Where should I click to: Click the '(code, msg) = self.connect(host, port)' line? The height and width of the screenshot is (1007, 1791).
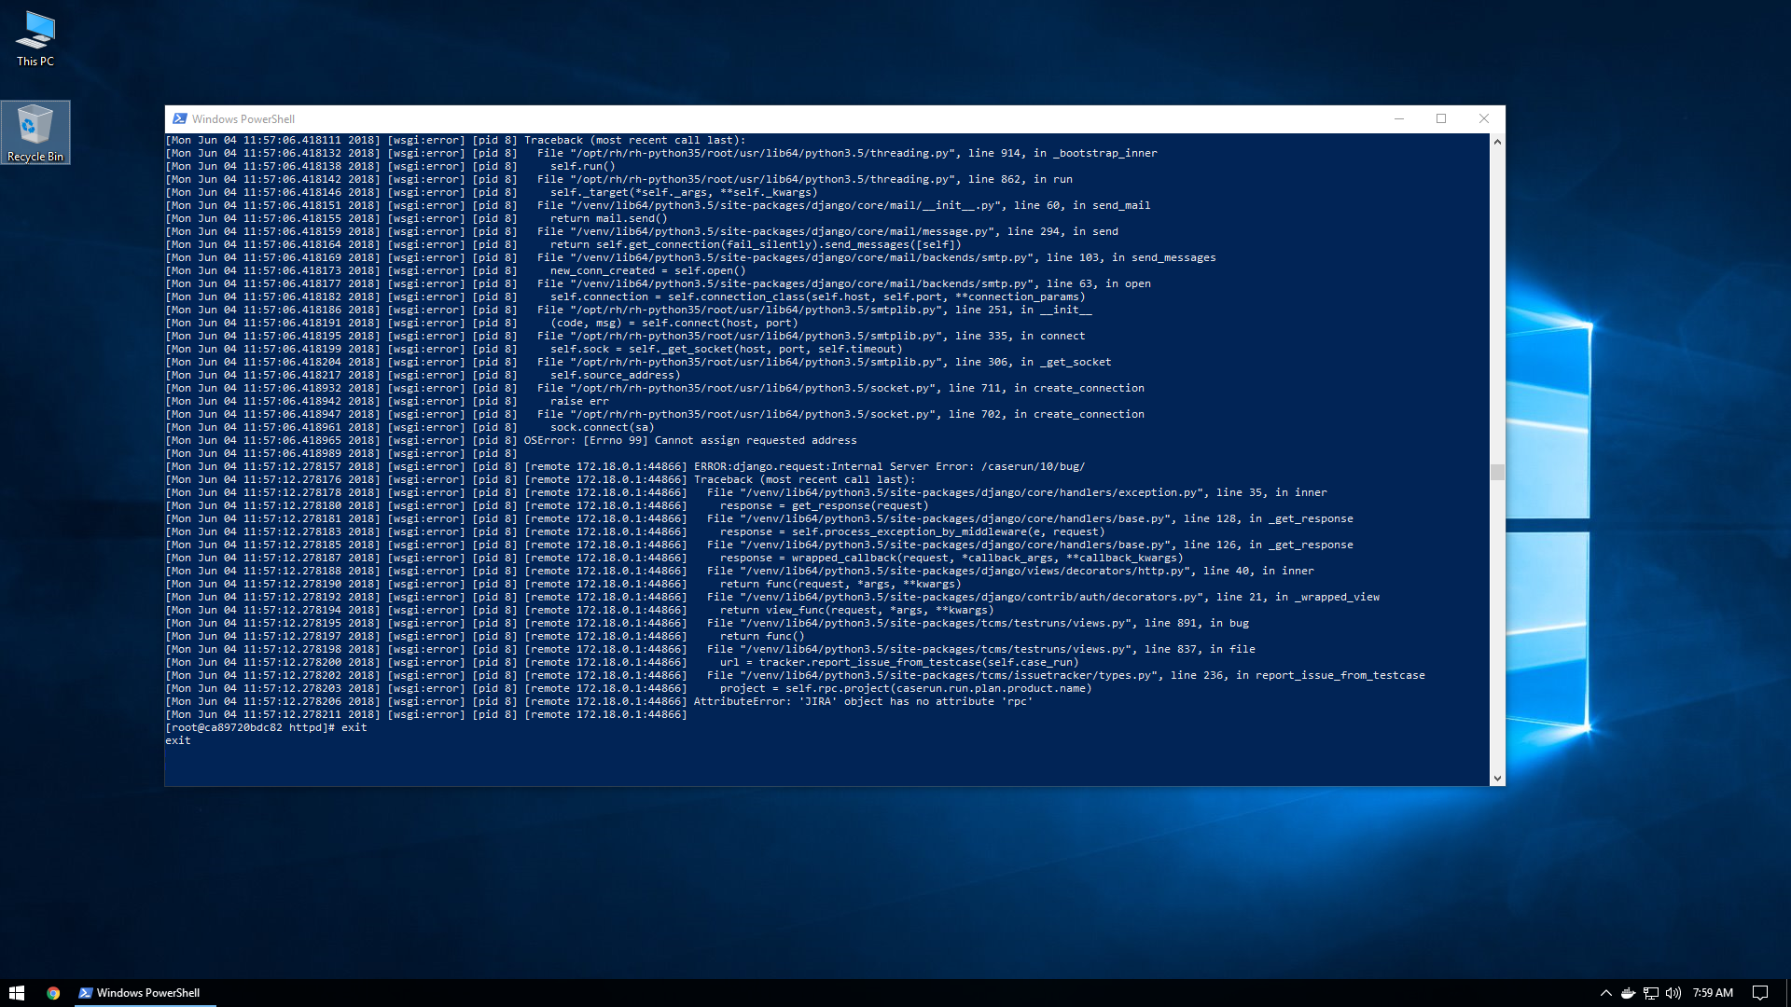(673, 323)
